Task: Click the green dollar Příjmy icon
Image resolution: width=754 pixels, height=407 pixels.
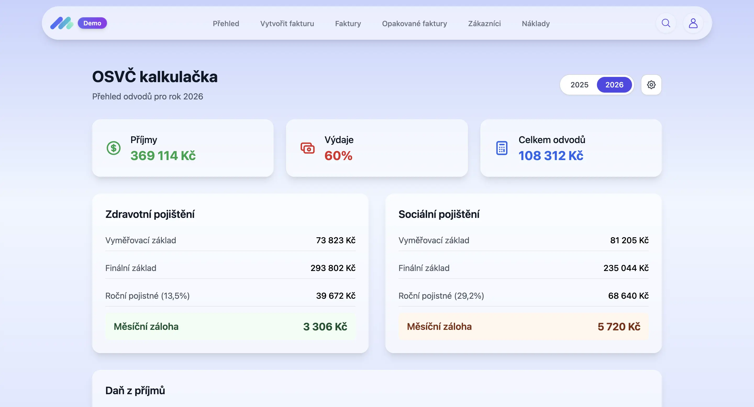Action: (114, 148)
